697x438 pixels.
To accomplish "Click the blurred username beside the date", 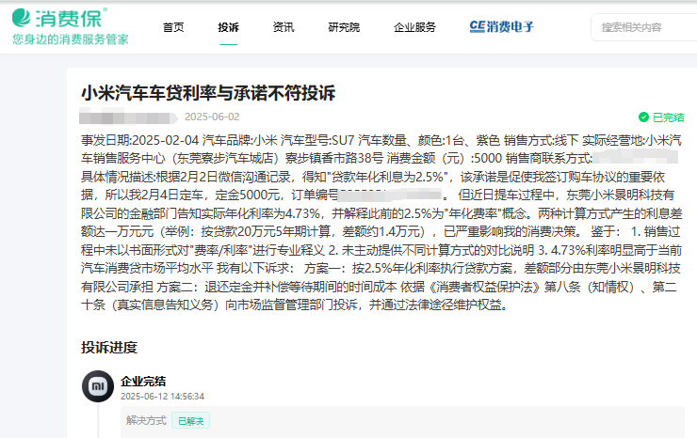I will click(127, 117).
